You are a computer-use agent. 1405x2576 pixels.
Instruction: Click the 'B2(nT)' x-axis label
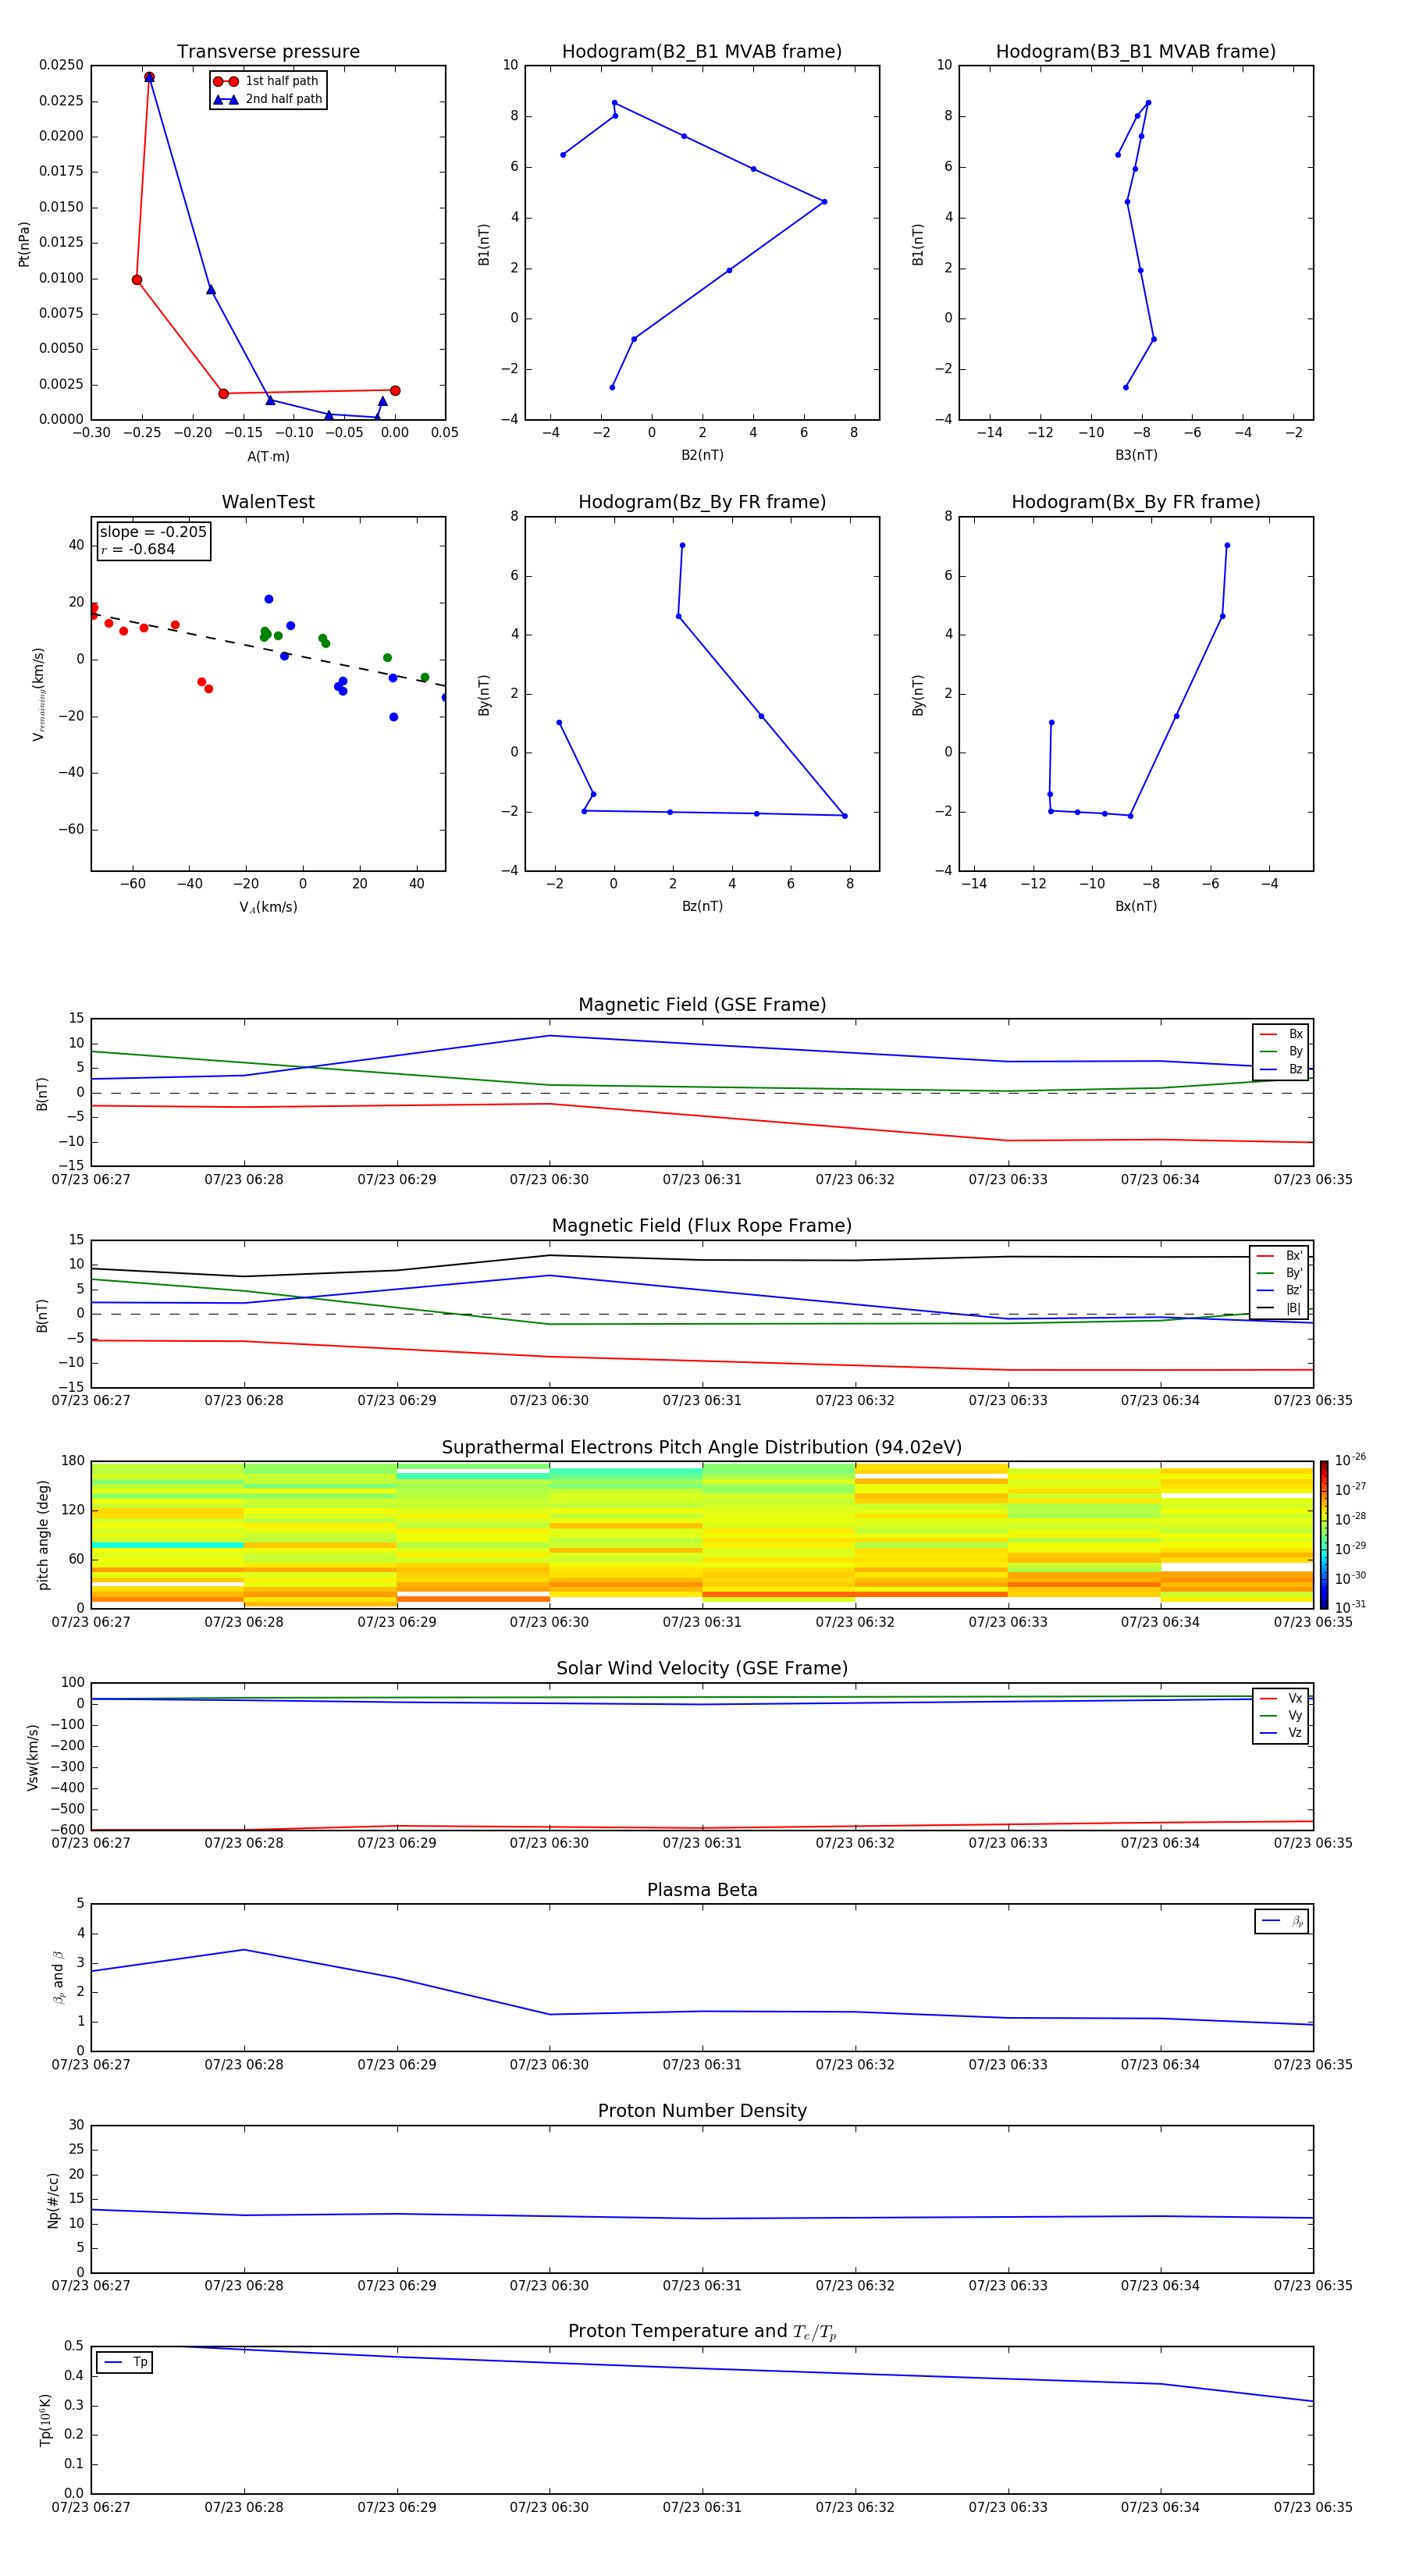coord(702,456)
